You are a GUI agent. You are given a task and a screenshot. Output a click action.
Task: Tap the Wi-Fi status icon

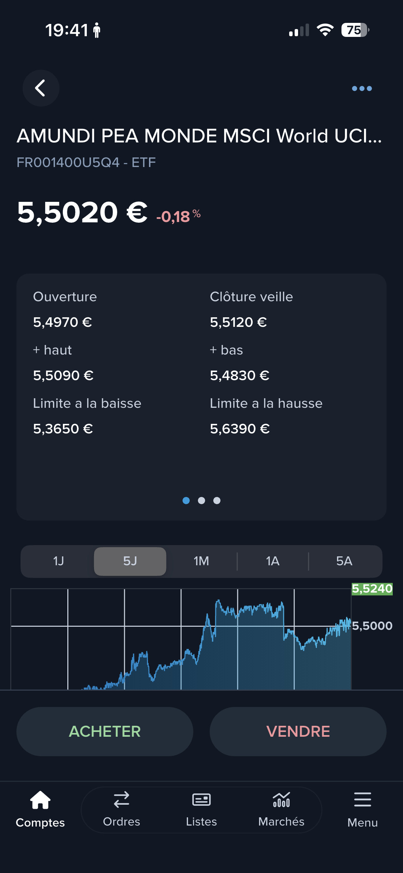point(325,30)
